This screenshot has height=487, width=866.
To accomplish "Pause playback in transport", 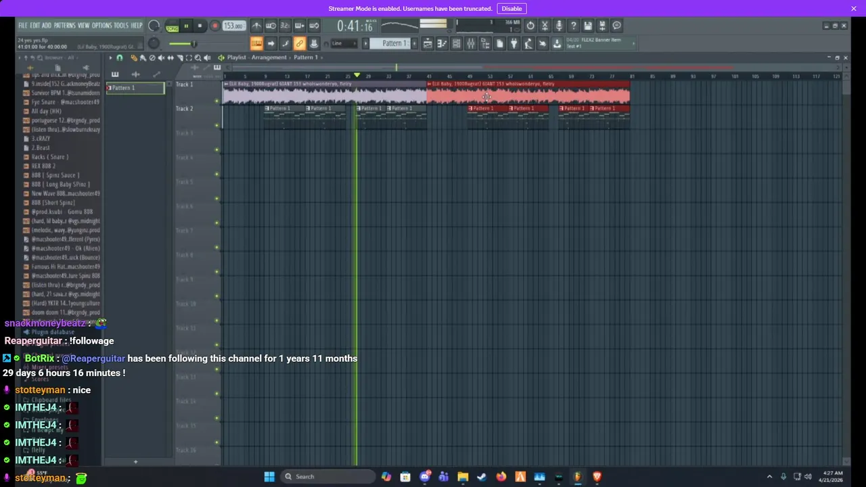I will (186, 26).
